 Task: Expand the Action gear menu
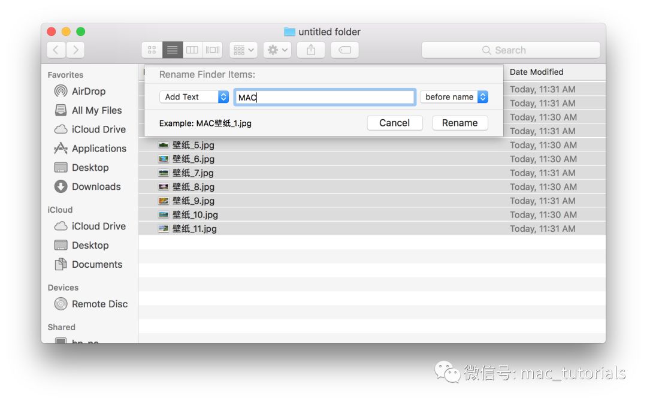pos(277,50)
